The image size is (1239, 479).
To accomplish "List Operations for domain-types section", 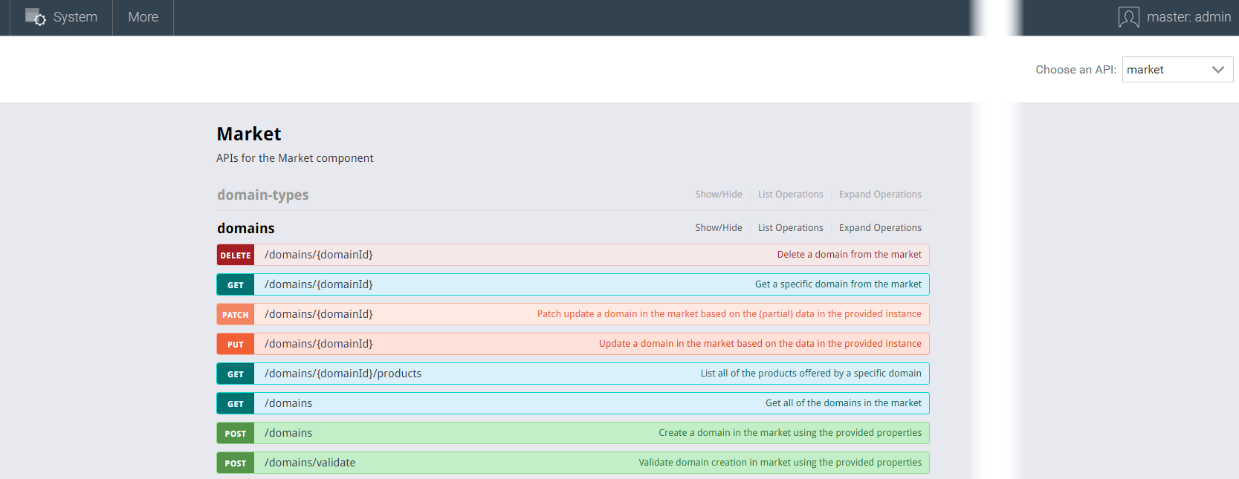I will [790, 195].
